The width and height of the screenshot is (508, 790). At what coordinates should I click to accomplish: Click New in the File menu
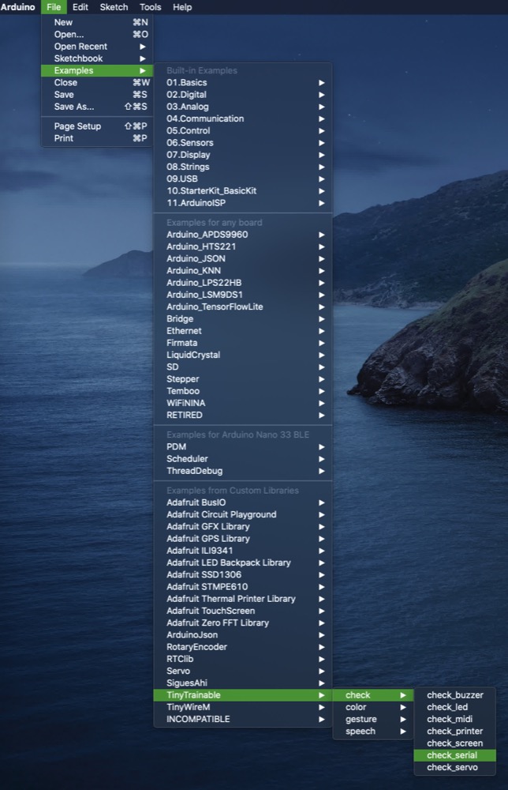[x=63, y=22]
